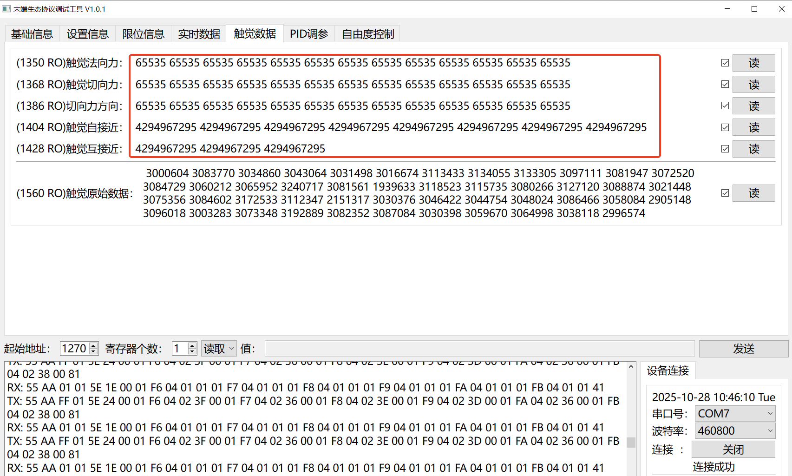Click 关闭 to disconnect the device
Screen dimensions: 792x476
(733, 450)
